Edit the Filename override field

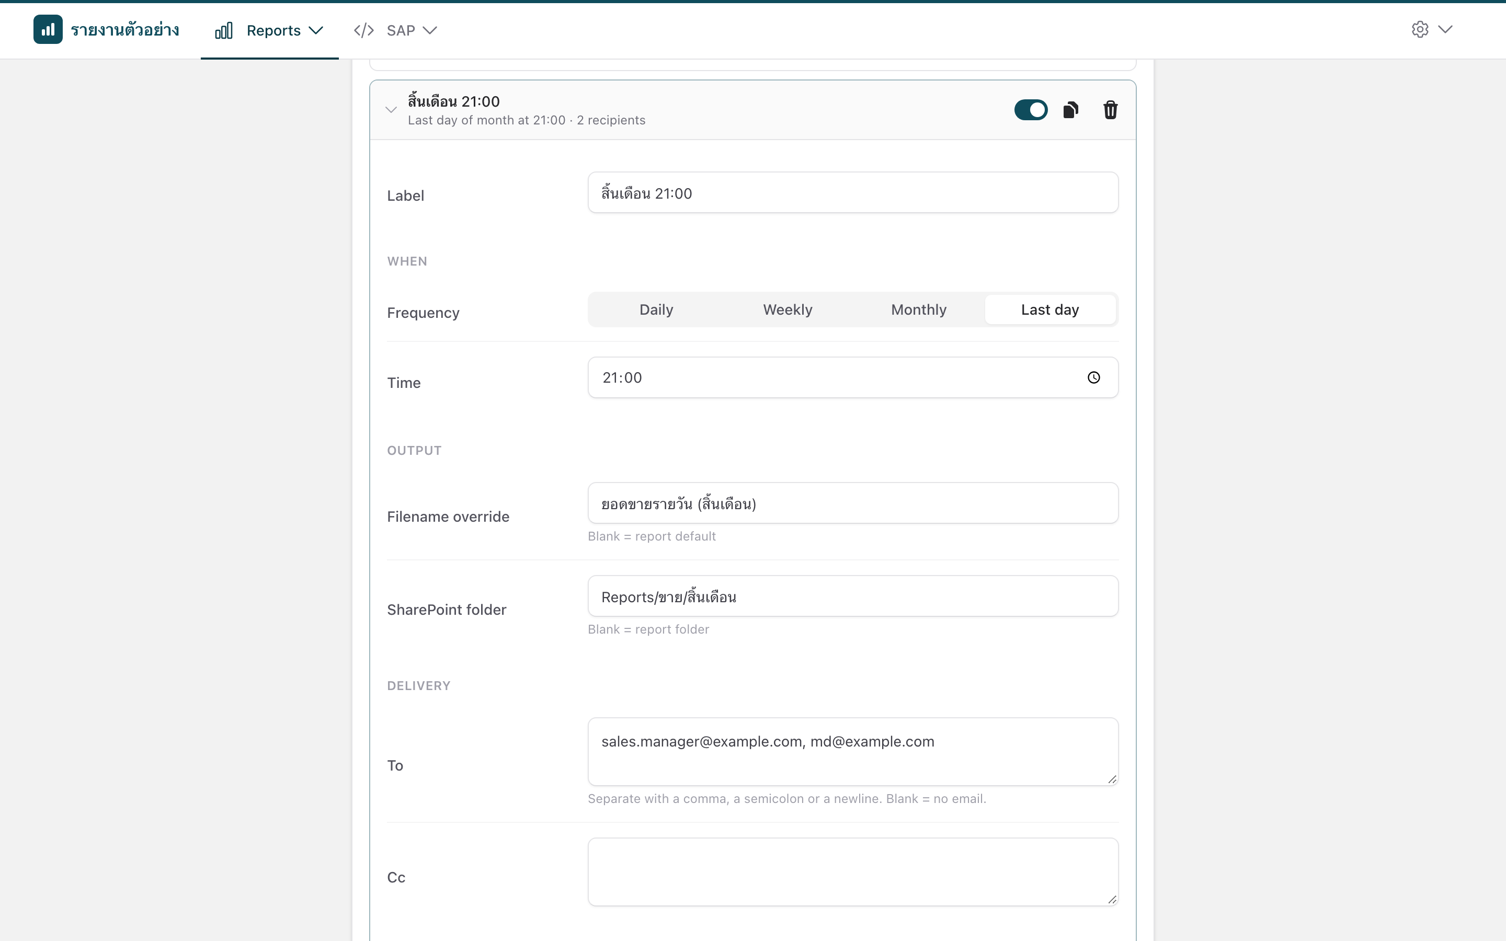[x=852, y=503]
